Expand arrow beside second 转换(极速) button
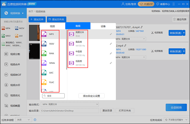The width and height of the screenshot is (190, 124). pos(184,51)
